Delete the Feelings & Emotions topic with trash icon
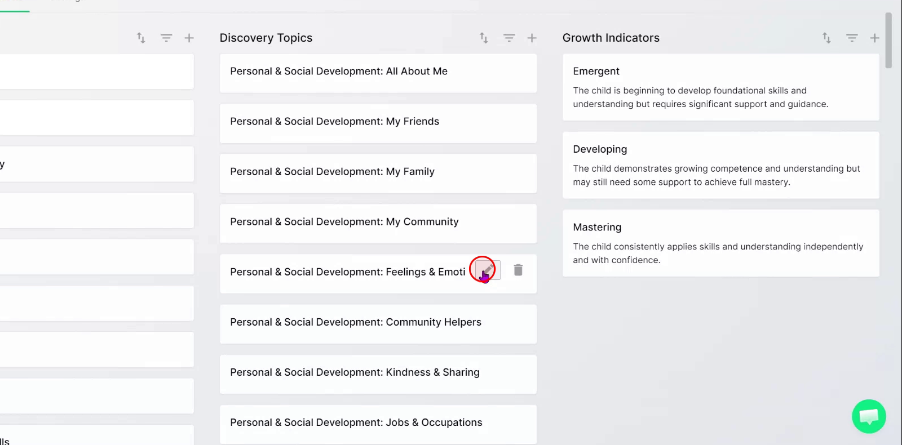The height and width of the screenshot is (445, 902). click(518, 270)
